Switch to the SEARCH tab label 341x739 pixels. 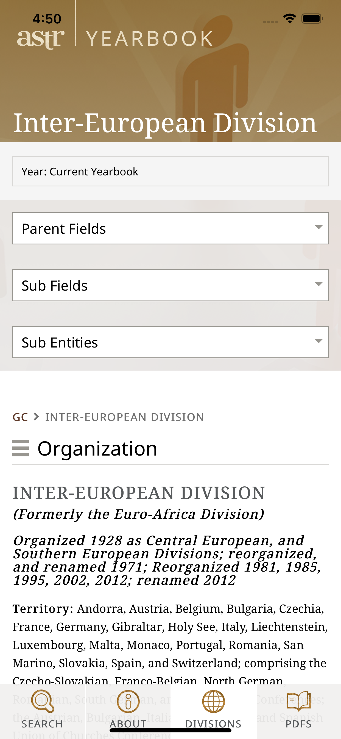point(42,724)
